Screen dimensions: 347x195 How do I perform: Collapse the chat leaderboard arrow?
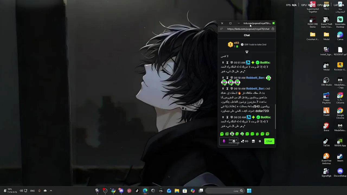(247, 52)
